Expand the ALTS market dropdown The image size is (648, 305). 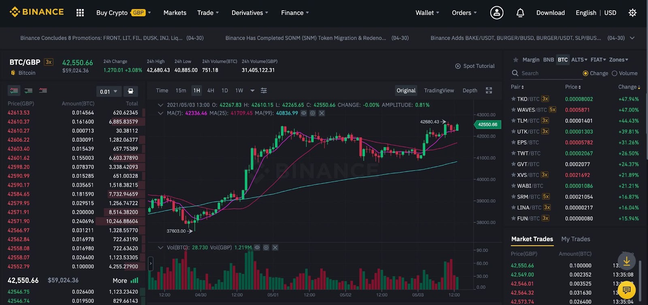click(579, 60)
